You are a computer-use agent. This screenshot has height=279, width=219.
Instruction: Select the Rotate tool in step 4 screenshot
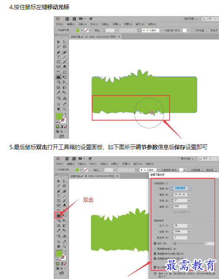[x=59, y=72]
